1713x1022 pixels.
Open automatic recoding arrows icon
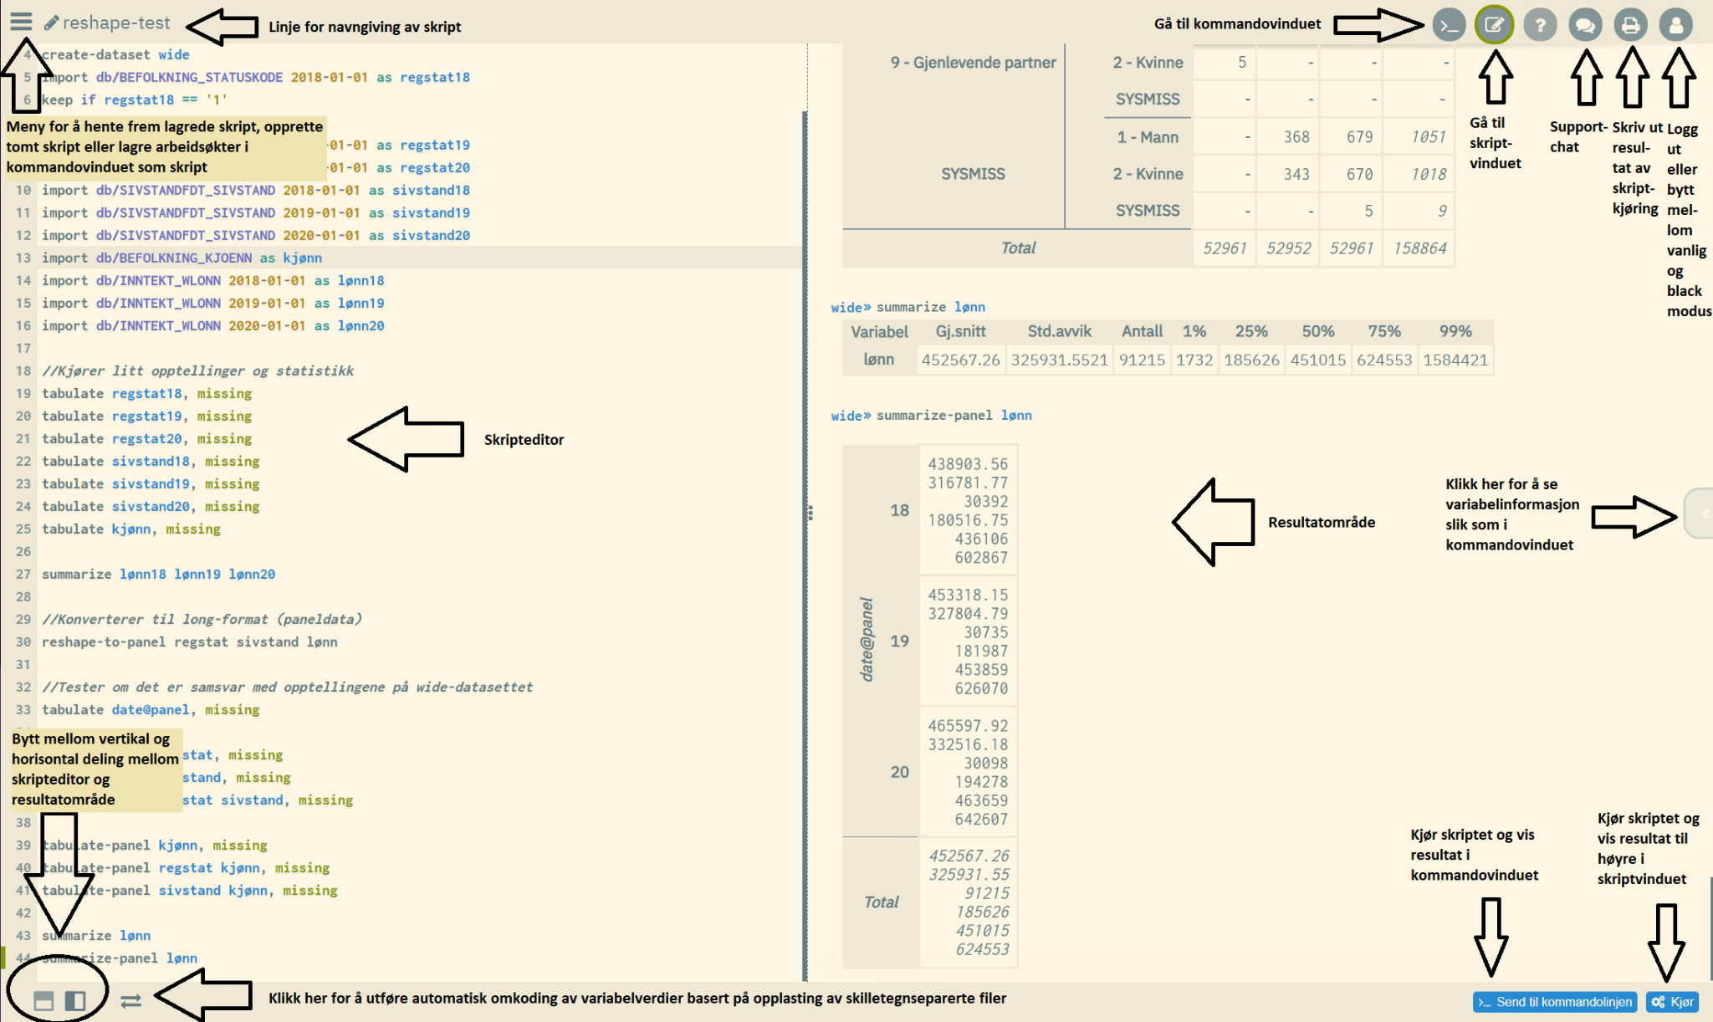click(130, 1000)
